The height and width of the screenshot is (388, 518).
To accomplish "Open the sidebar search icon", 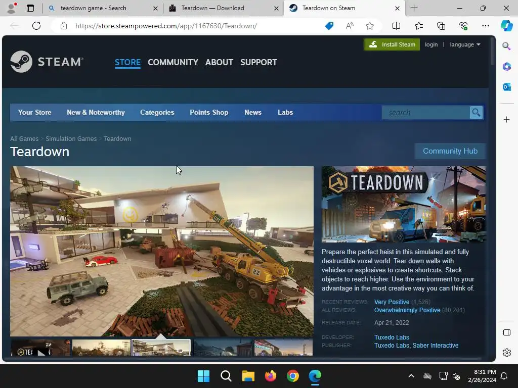I will [506, 46].
